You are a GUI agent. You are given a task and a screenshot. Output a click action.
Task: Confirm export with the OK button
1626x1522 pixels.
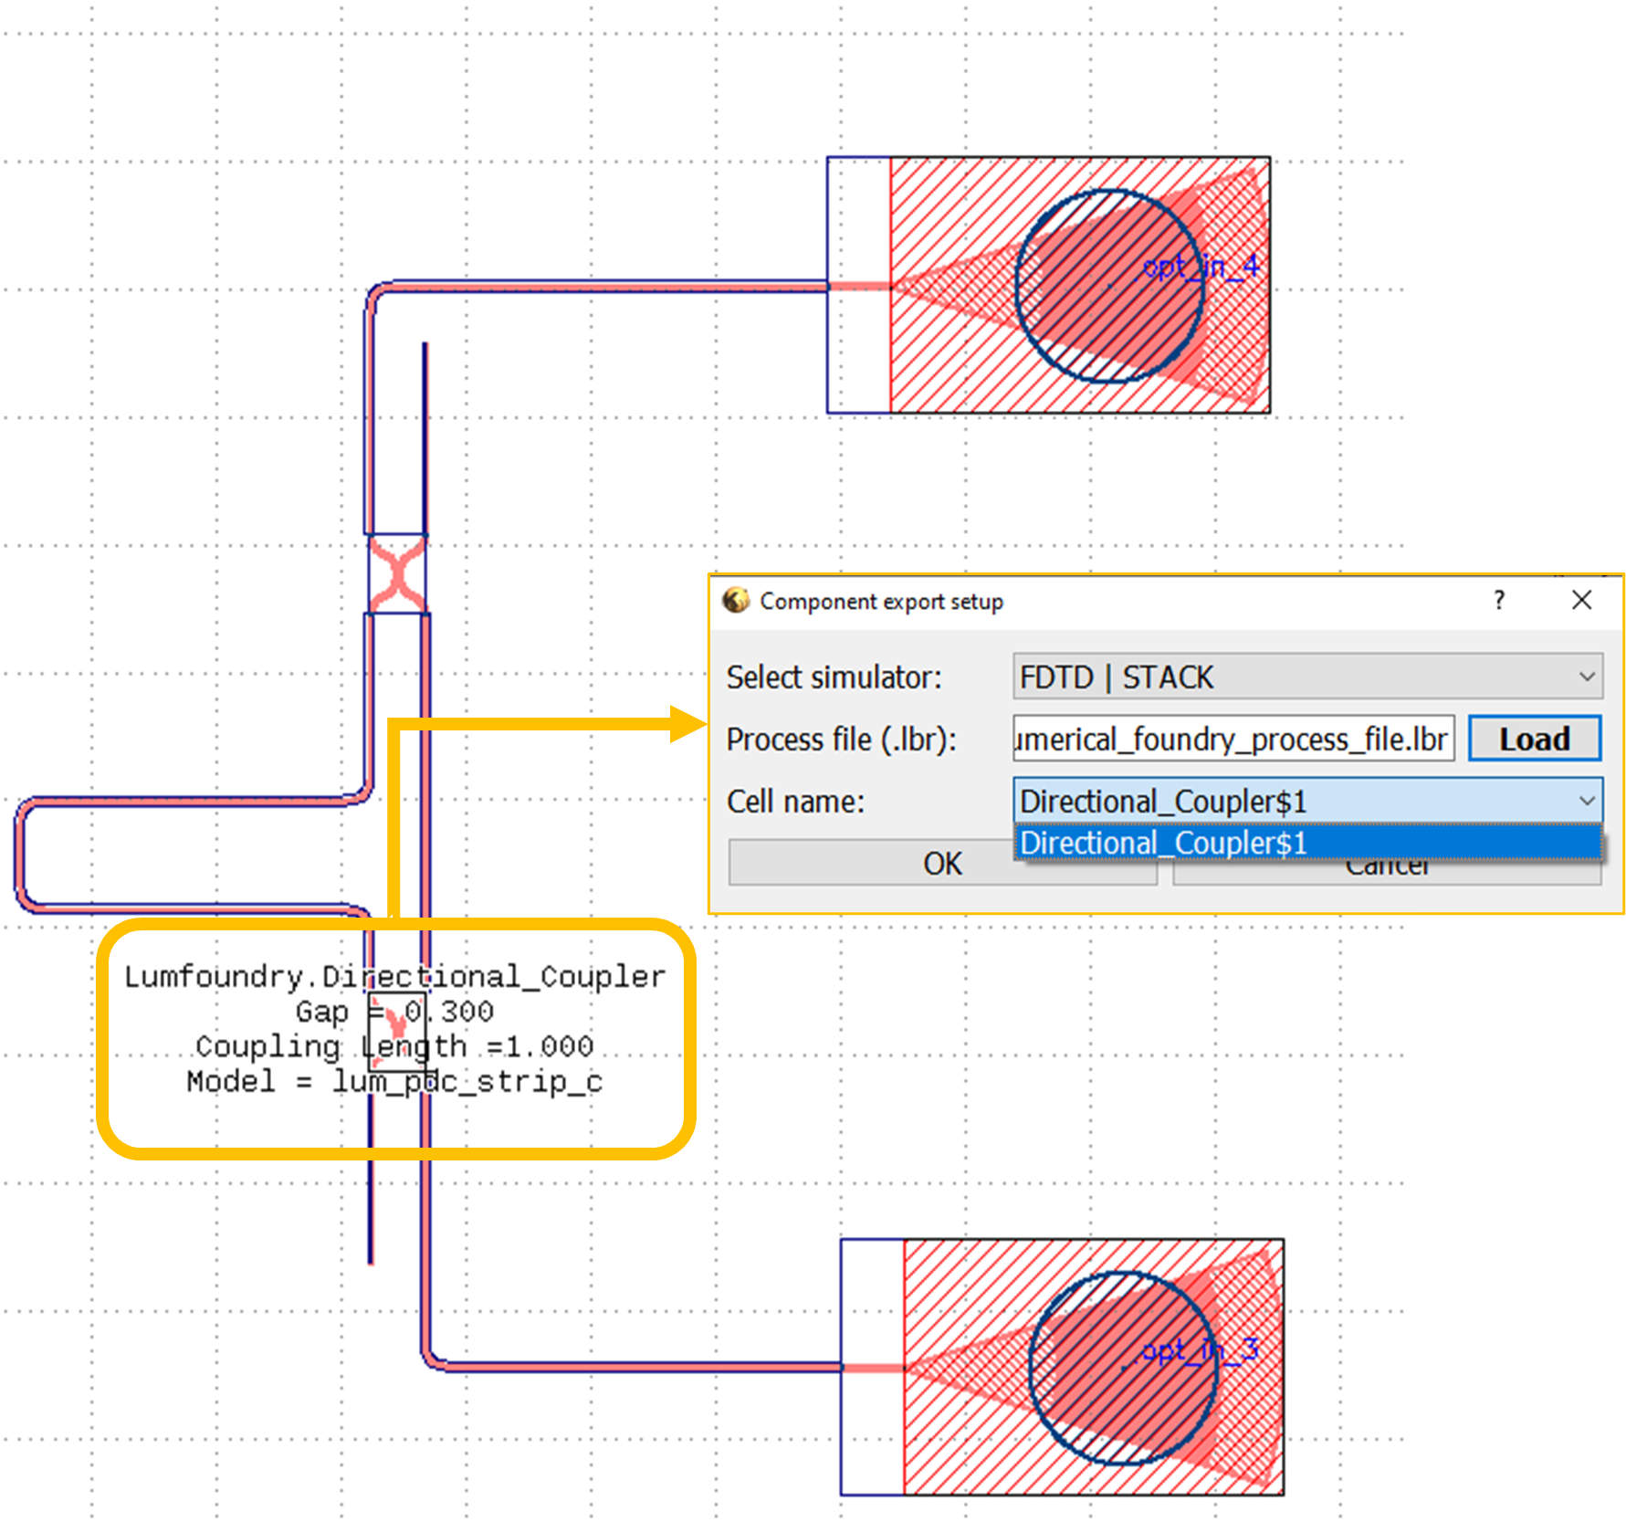pos(942,863)
